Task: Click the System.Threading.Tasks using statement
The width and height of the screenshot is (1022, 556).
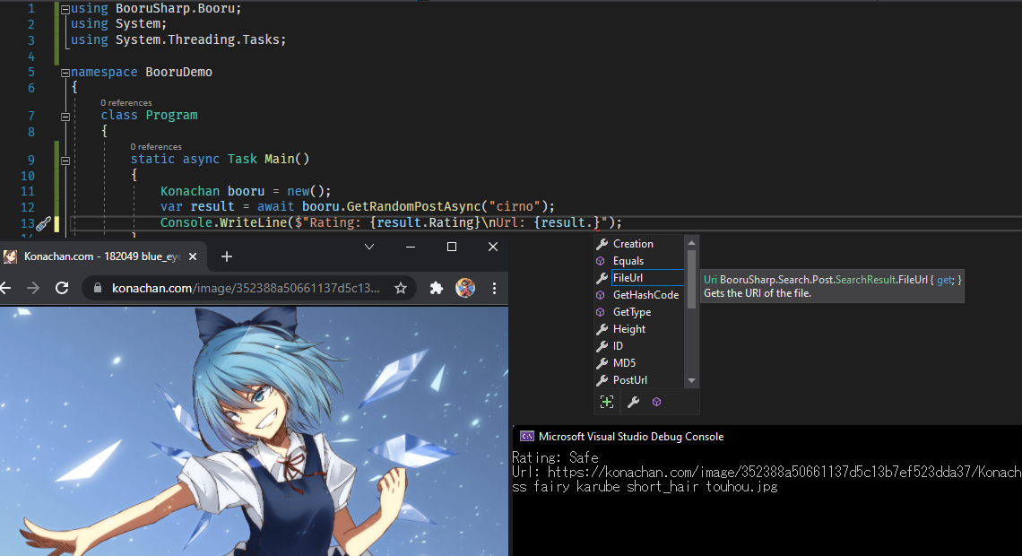Action: (x=178, y=39)
